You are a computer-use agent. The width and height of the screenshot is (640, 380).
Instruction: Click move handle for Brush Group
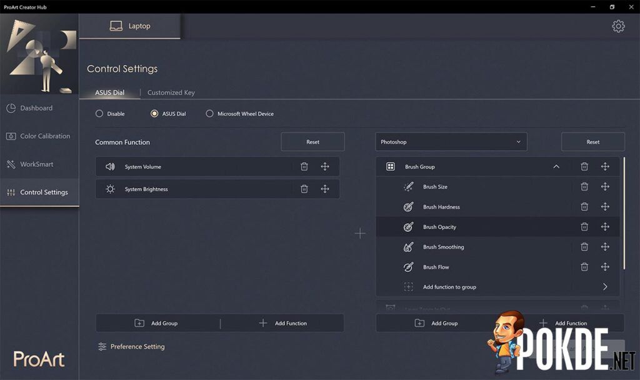tap(605, 166)
